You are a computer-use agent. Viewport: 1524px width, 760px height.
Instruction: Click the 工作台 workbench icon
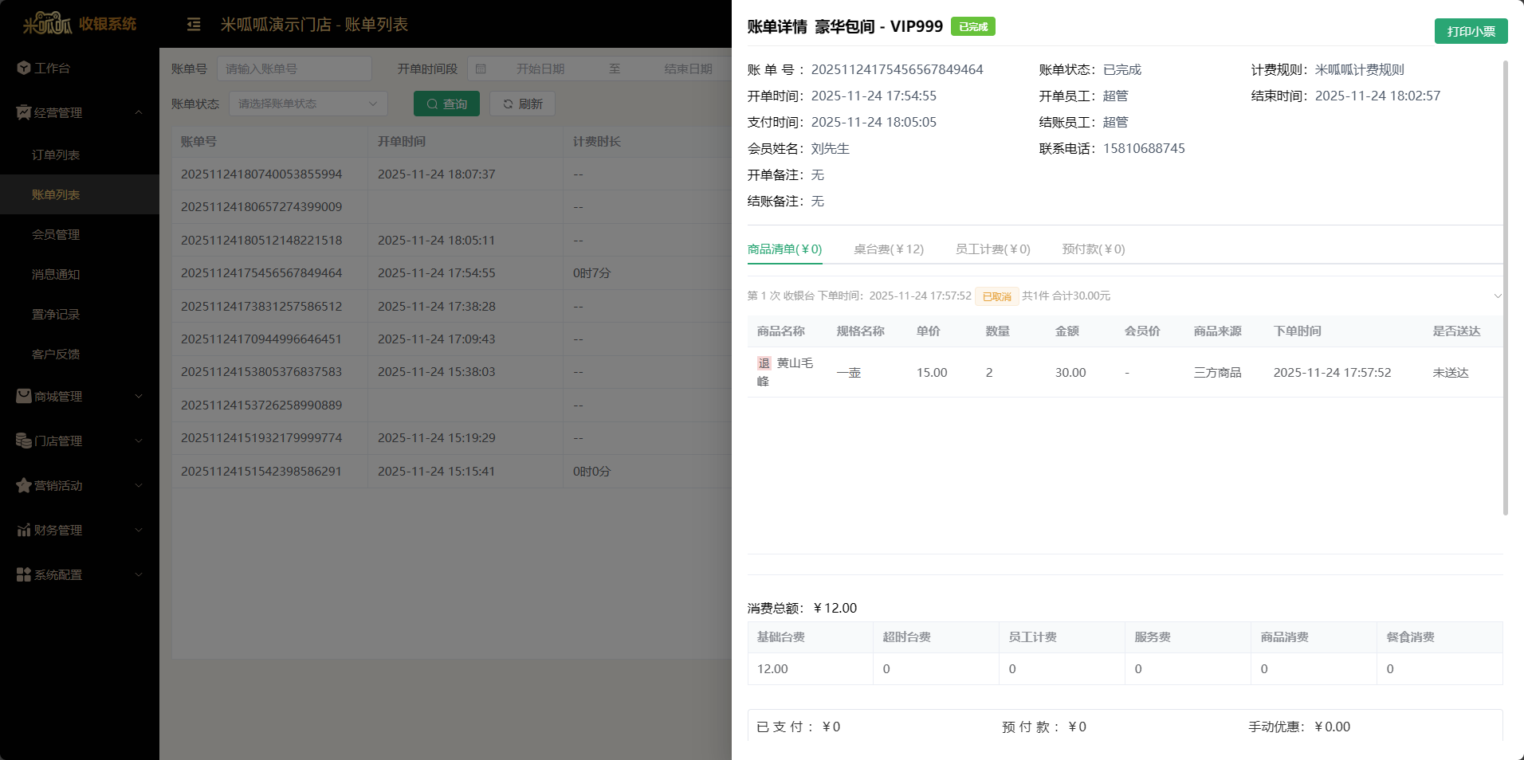24,68
